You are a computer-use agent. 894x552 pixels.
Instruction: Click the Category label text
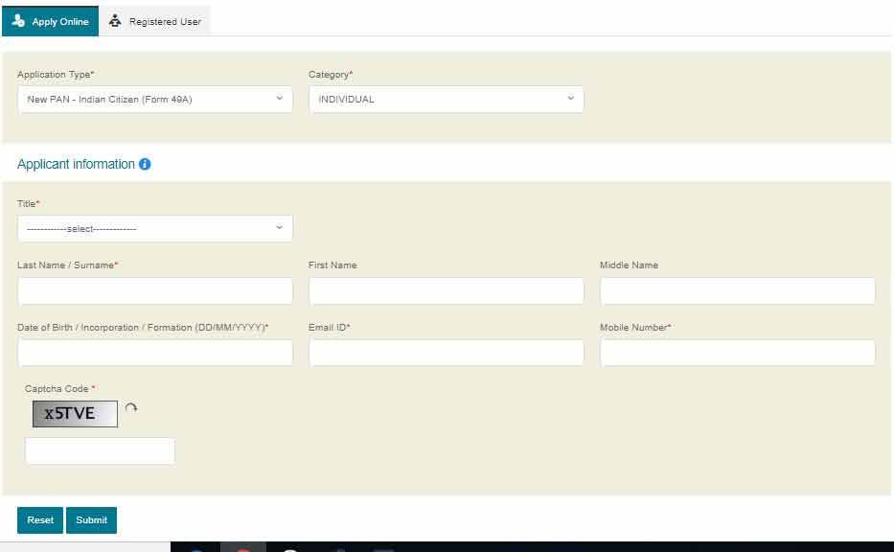pyautogui.click(x=331, y=75)
